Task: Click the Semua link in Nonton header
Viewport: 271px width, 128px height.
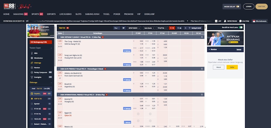Action: coord(239,49)
